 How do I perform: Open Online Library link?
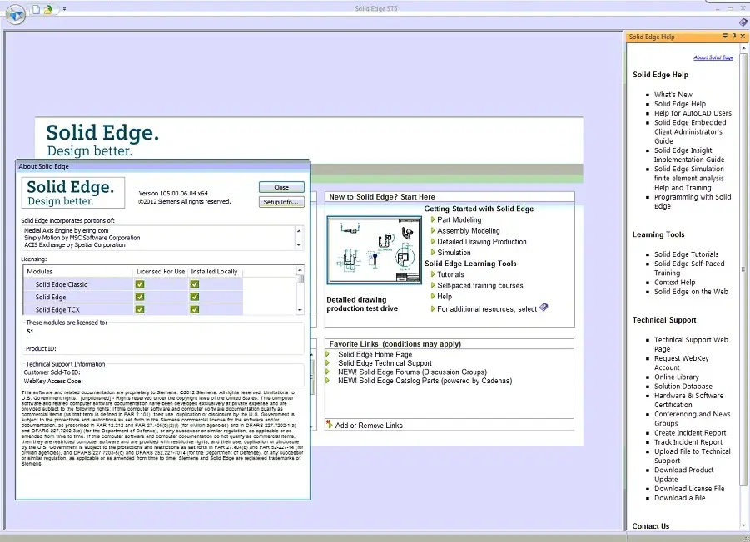coord(677,377)
